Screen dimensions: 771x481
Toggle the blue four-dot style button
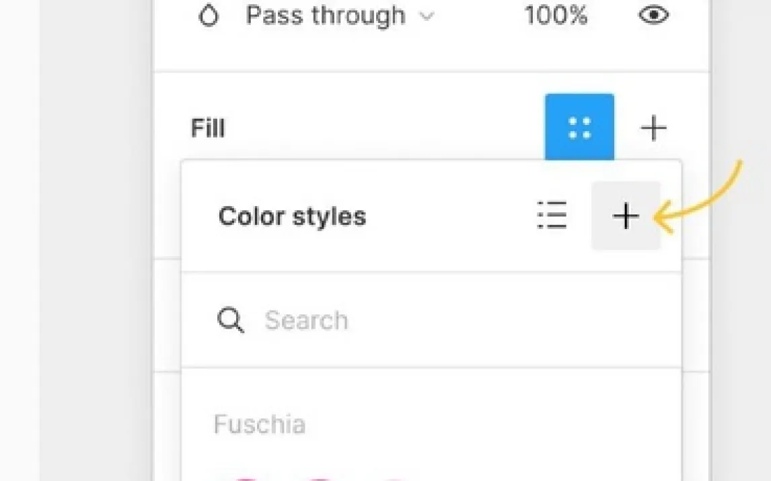(x=579, y=128)
